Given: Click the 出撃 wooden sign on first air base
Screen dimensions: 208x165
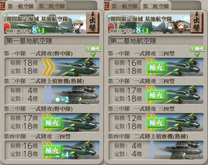Looking at the screenshot, I should pyautogui.click(x=93, y=22).
